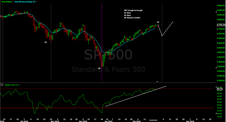Select the RSI value label 69,70

220,89
